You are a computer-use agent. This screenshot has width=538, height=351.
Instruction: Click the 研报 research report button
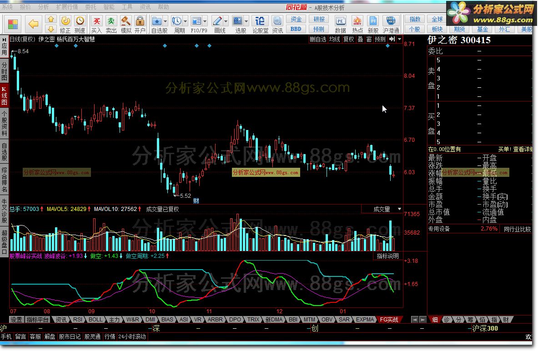click(319, 19)
